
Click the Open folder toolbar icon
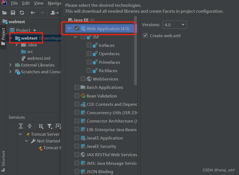click(5, 13)
